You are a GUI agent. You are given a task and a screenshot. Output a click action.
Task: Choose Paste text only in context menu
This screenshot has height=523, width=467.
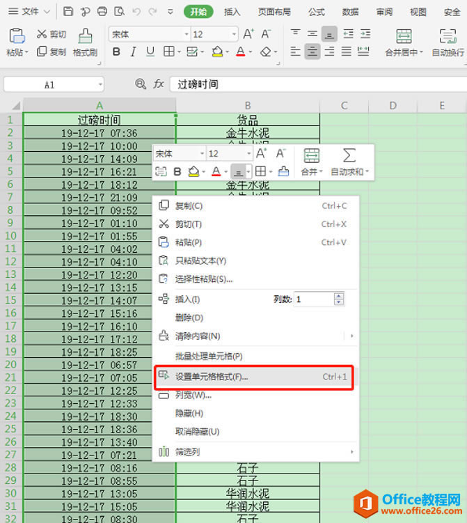(x=255, y=260)
